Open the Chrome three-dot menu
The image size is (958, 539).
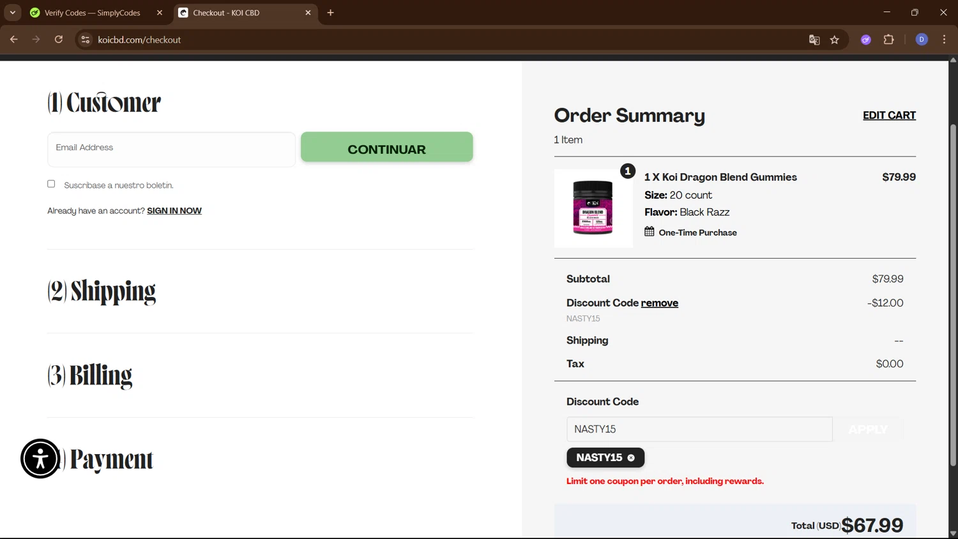(x=944, y=40)
